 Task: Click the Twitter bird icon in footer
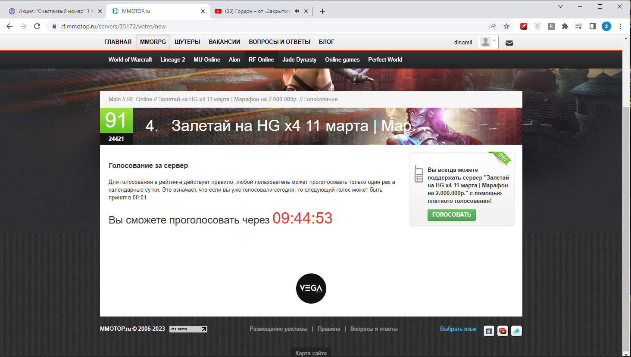tap(516, 331)
